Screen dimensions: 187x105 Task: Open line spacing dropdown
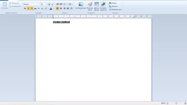click(x=71, y=4)
